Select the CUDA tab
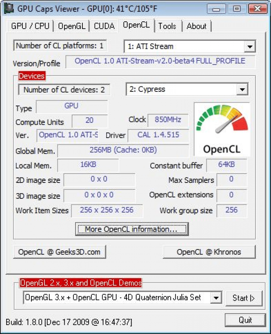Screen dimensions: 271x334 (x=104, y=26)
